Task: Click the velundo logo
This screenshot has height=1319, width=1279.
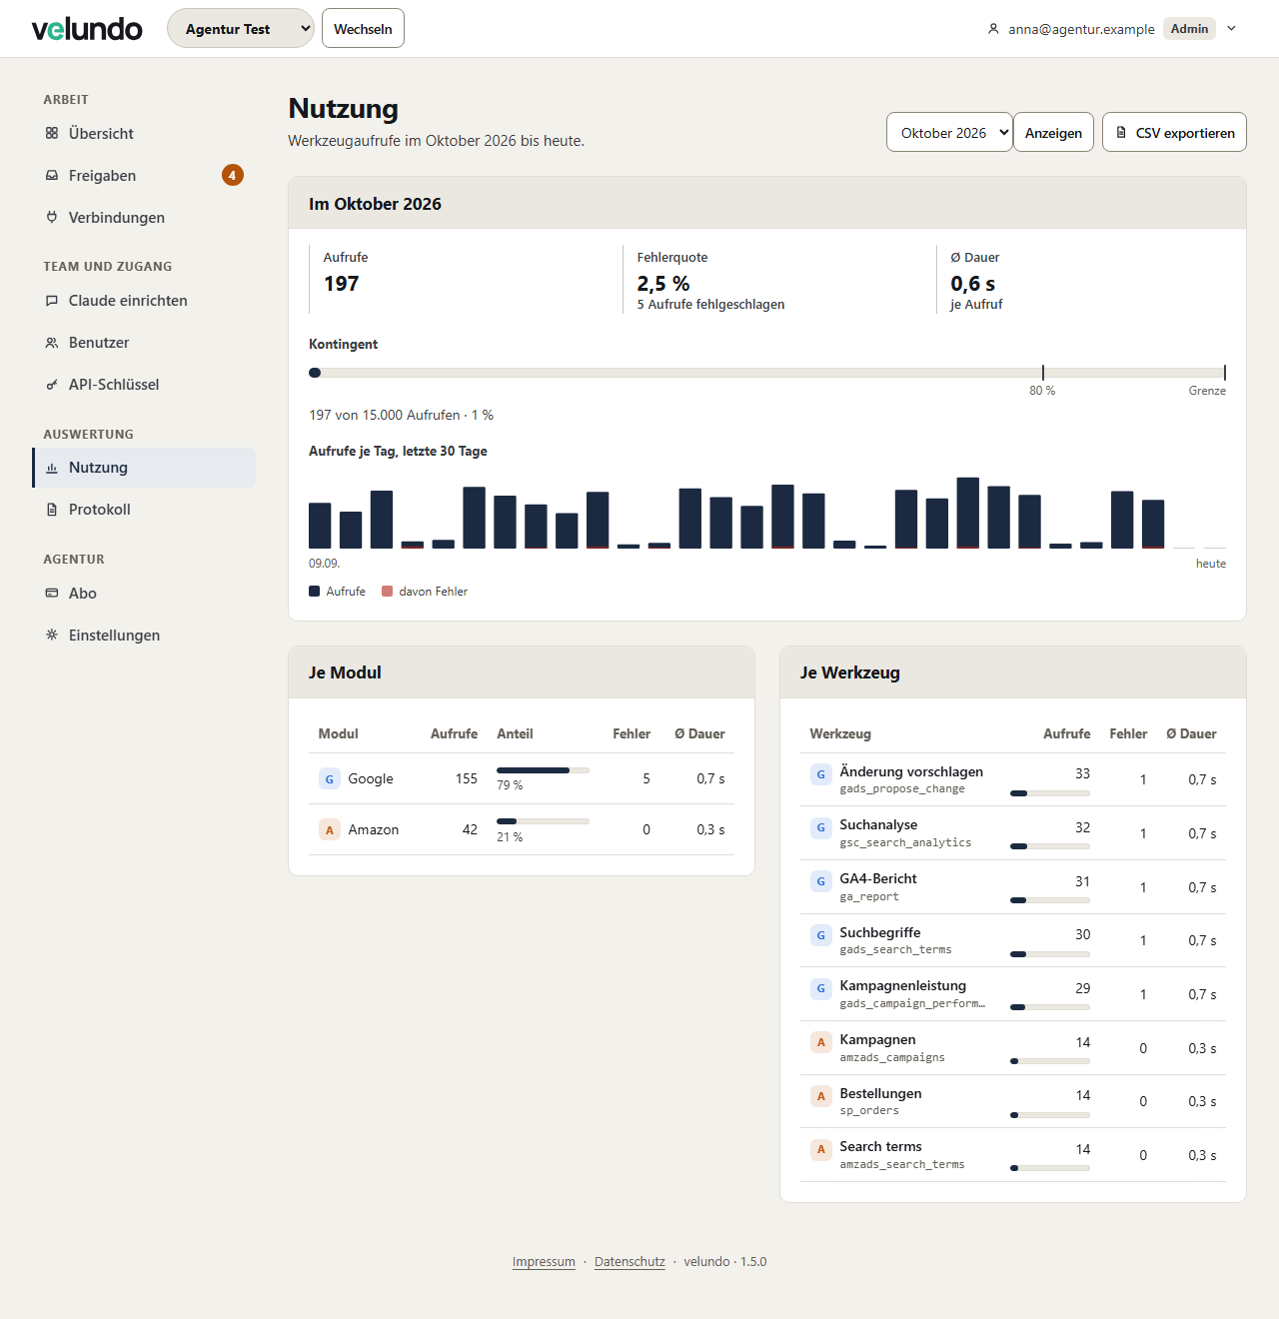Action: (87, 28)
